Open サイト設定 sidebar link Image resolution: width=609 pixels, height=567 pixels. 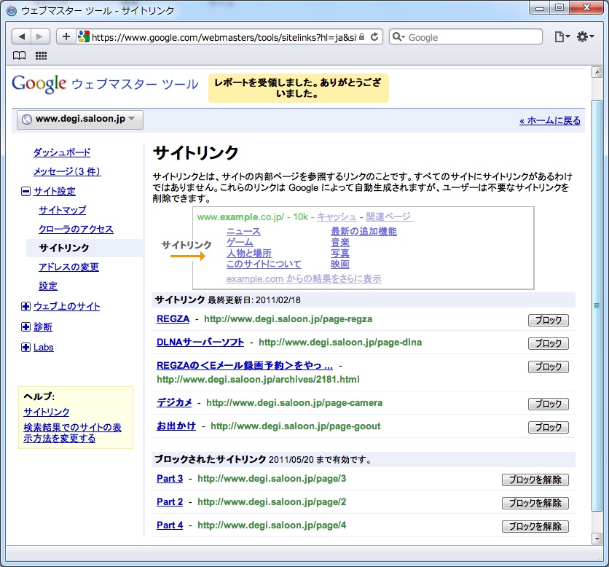55,191
